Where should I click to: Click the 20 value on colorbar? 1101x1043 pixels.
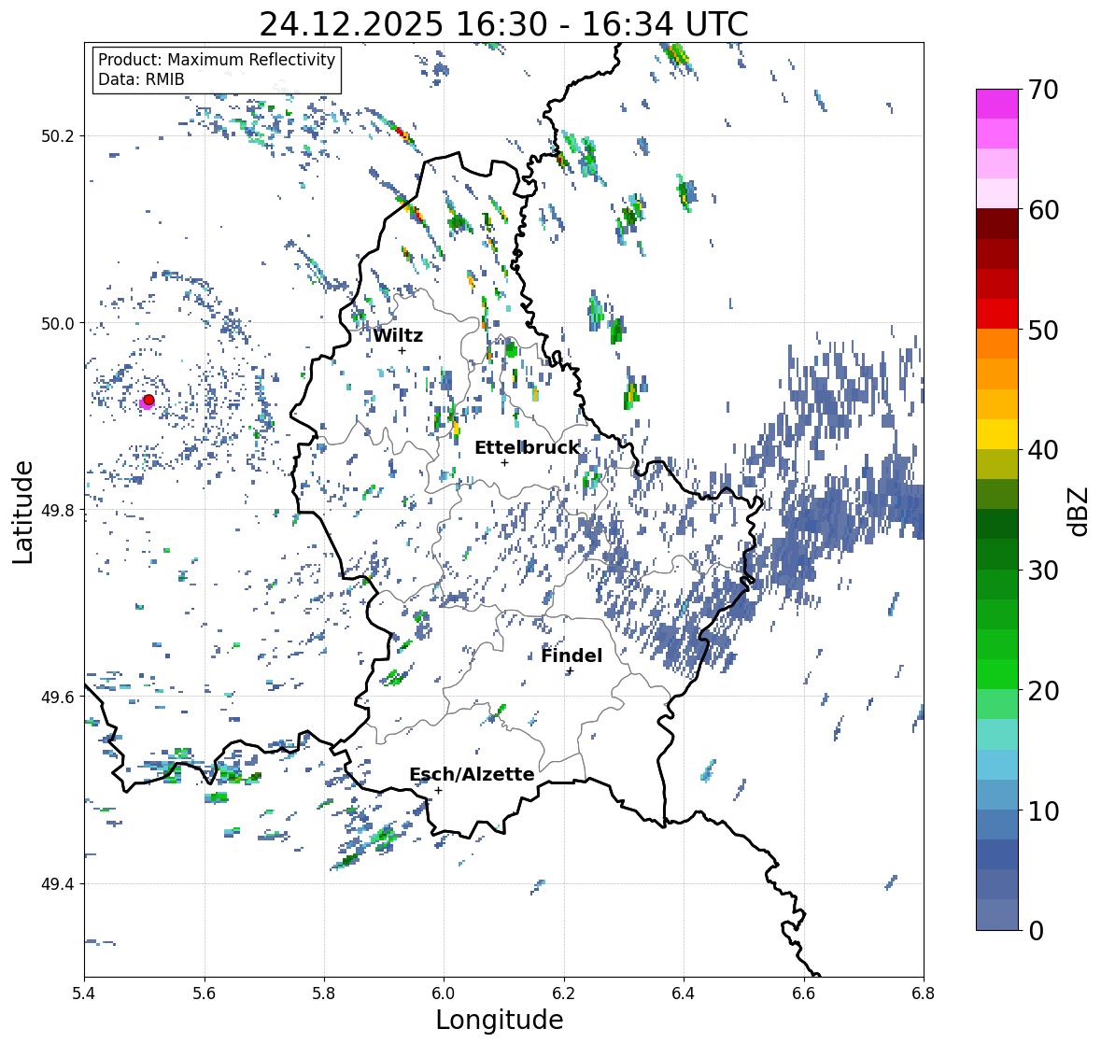[1043, 691]
